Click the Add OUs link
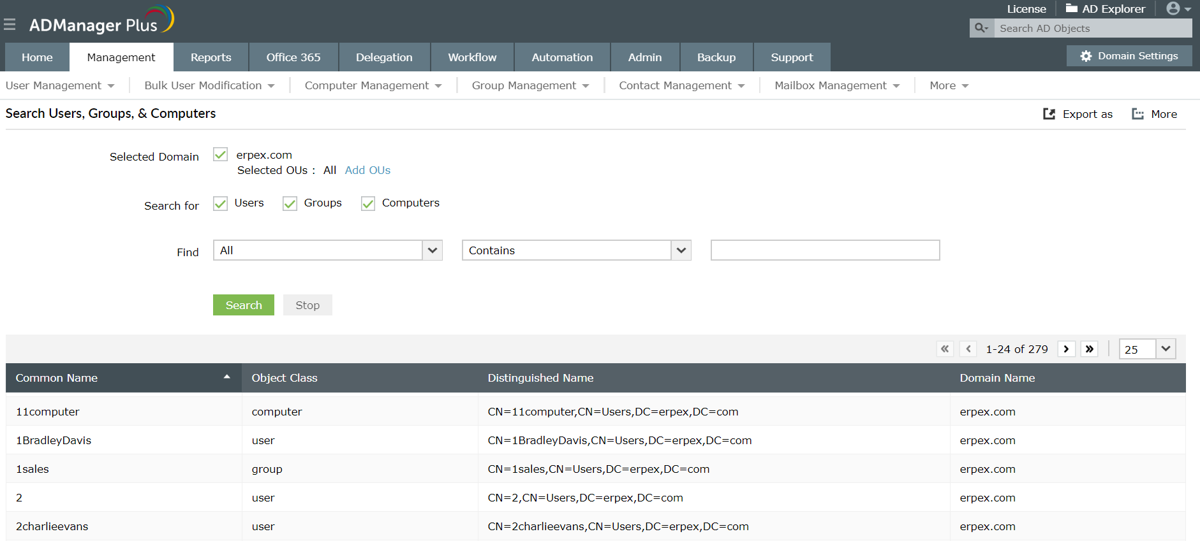 pos(367,170)
